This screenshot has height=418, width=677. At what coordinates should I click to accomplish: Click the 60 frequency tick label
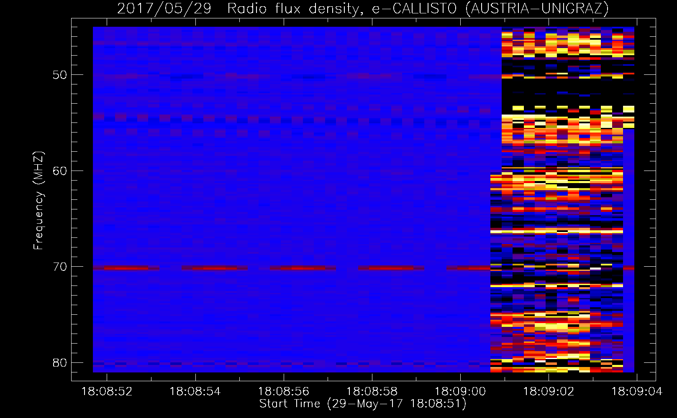(x=60, y=171)
